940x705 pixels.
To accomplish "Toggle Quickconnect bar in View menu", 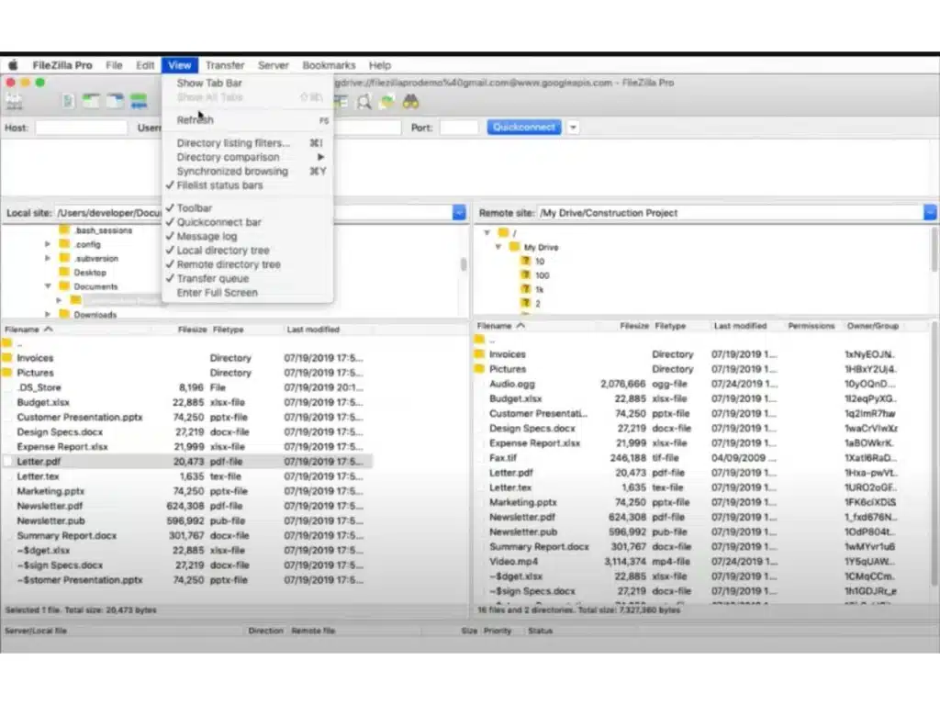I will click(218, 222).
